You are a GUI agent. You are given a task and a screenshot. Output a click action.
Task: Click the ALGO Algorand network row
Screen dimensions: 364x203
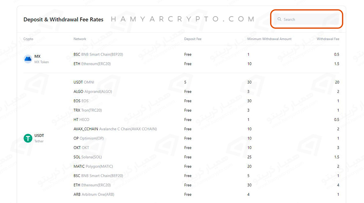(x=93, y=91)
